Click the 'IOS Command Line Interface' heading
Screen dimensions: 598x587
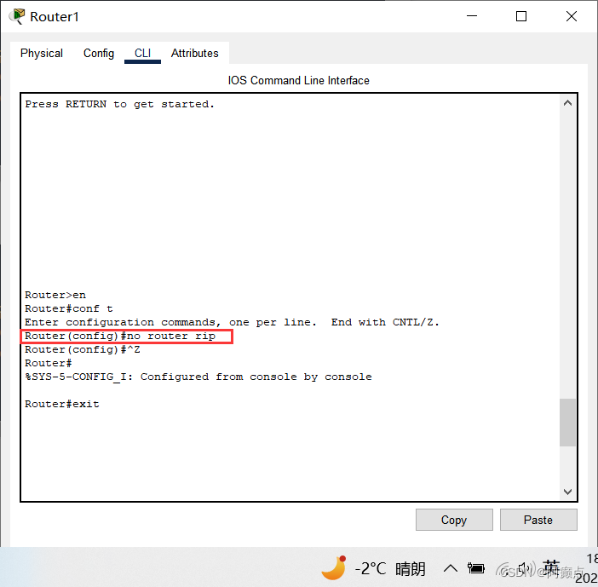299,80
